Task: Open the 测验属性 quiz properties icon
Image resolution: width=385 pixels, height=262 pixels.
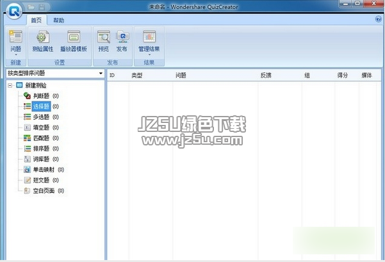Action: tap(43, 37)
